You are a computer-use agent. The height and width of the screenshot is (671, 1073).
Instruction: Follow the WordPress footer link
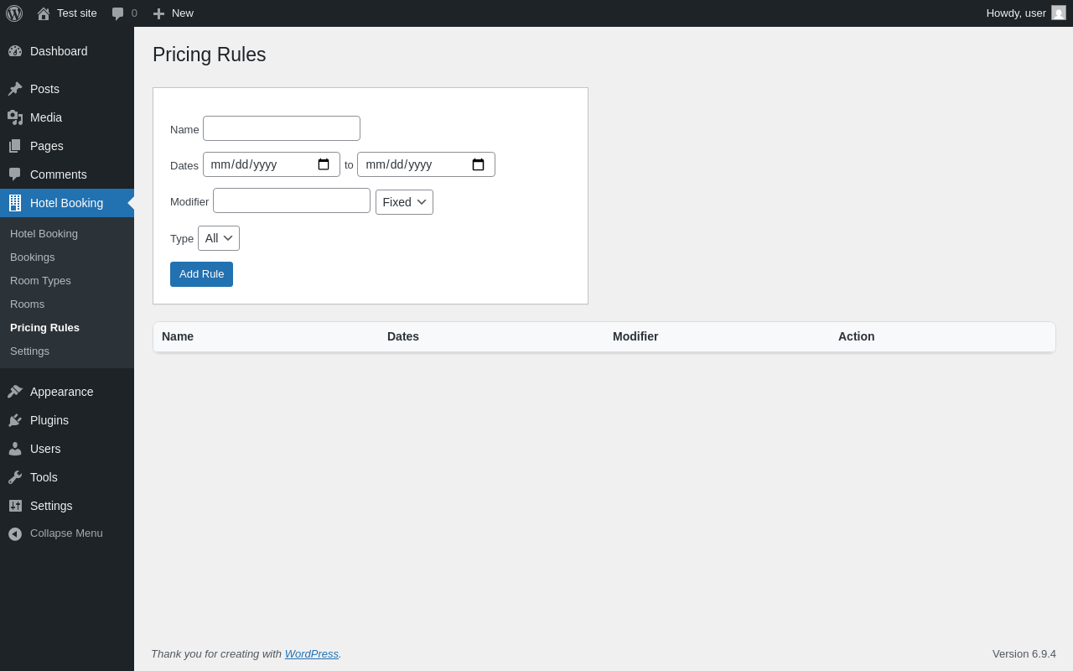311,653
